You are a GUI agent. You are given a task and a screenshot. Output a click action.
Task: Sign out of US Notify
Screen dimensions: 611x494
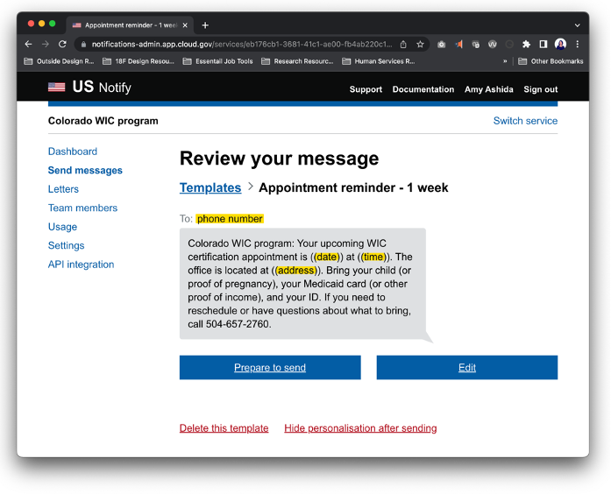coord(541,89)
